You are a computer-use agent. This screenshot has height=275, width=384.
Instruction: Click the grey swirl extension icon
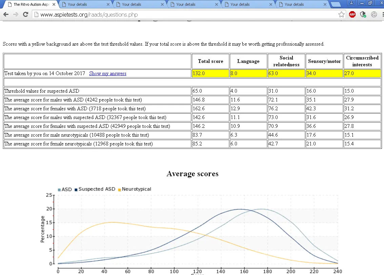coord(374,15)
